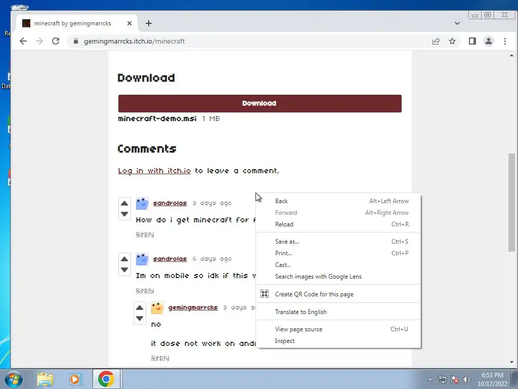
Task: Click the minecraft-demo.msi file name
Action: click(157, 119)
